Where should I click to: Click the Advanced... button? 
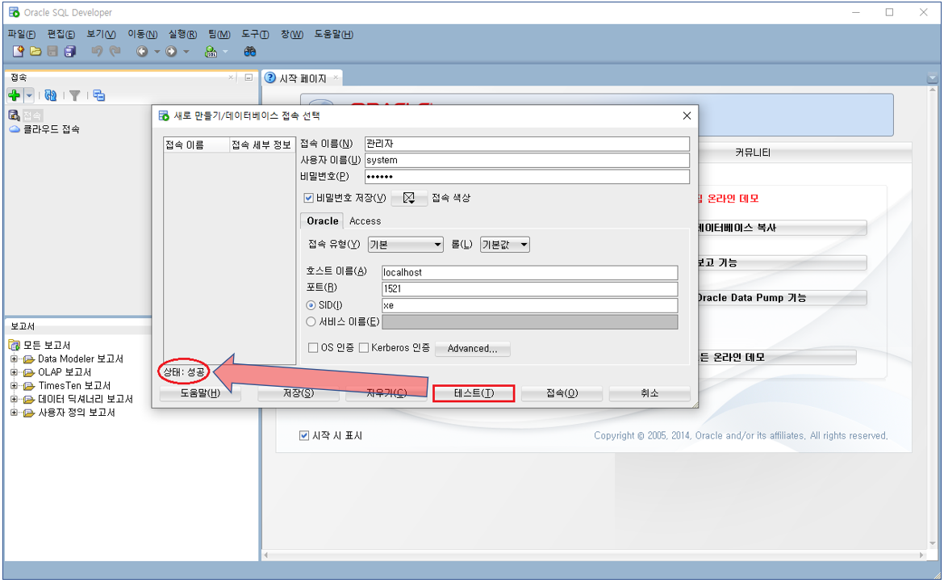pos(473,348)
